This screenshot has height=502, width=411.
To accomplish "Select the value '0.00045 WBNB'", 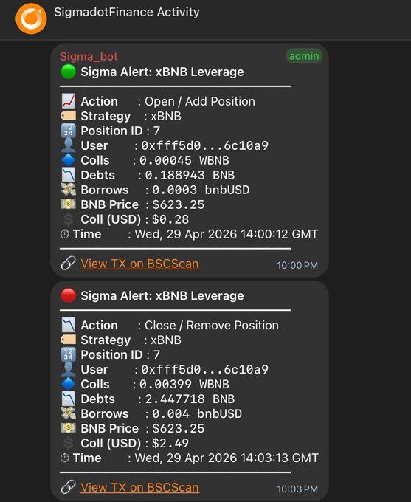I will tap(184, 160).
